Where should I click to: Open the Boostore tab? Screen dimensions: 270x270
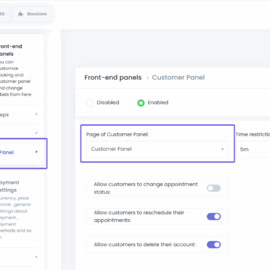(33, 14)
